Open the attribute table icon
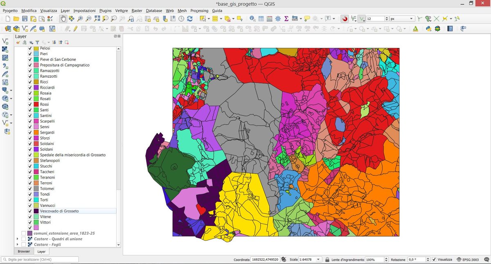The width and height of the screenshot is (491, 264). (x=261, y=19)
